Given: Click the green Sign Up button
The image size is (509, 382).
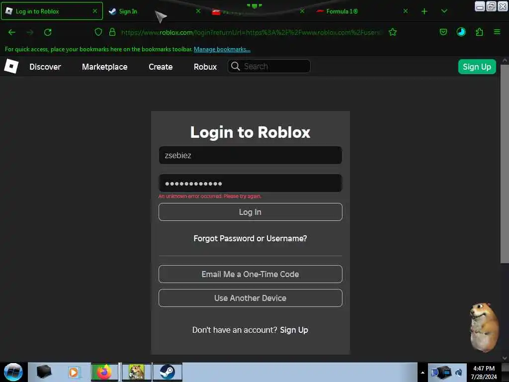Looking at the screenshot, I should (x=477, y=67).
